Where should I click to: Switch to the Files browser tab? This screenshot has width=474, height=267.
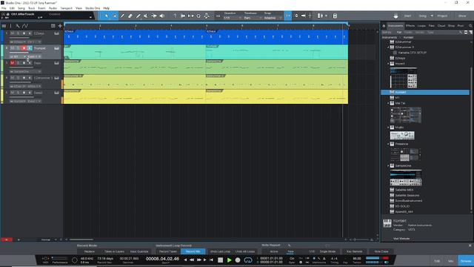[432, 26]
